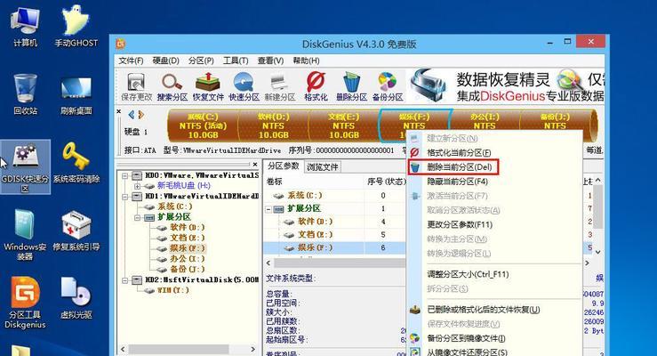657x356 pixels.
Task: Switch to the 浏览文件 tab
Action: (x=323, y=167)
